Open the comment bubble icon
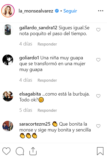The height and width of the screenshot is (157, 107). pos(20,151)
